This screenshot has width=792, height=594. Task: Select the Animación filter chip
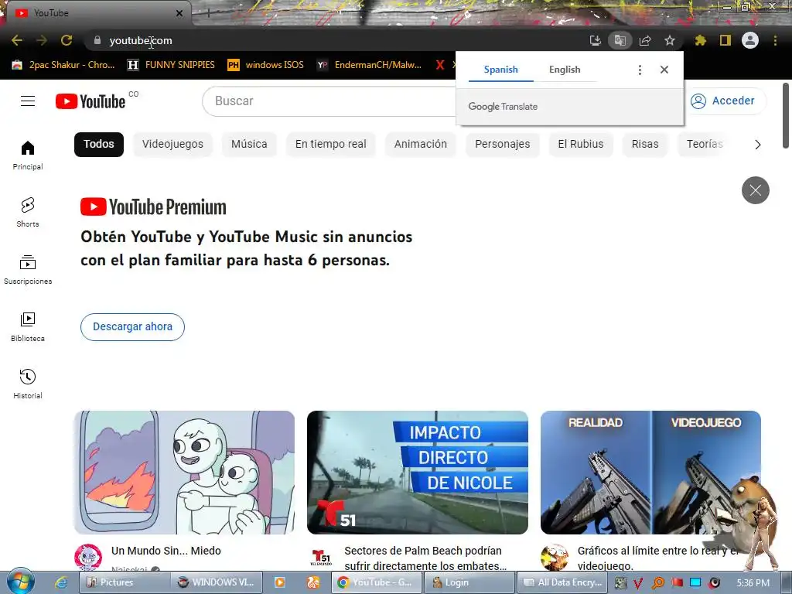(x=421, y=145)
